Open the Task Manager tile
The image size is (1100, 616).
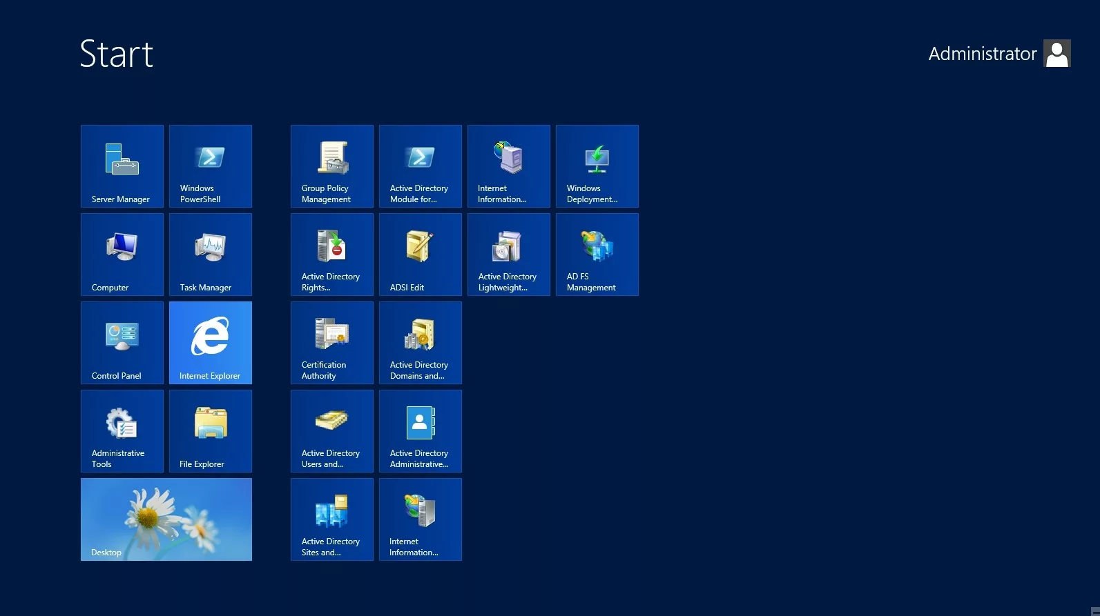[x=211, y=255]
